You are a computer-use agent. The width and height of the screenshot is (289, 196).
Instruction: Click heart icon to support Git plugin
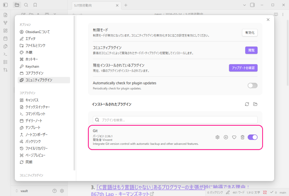click(234, 137)
